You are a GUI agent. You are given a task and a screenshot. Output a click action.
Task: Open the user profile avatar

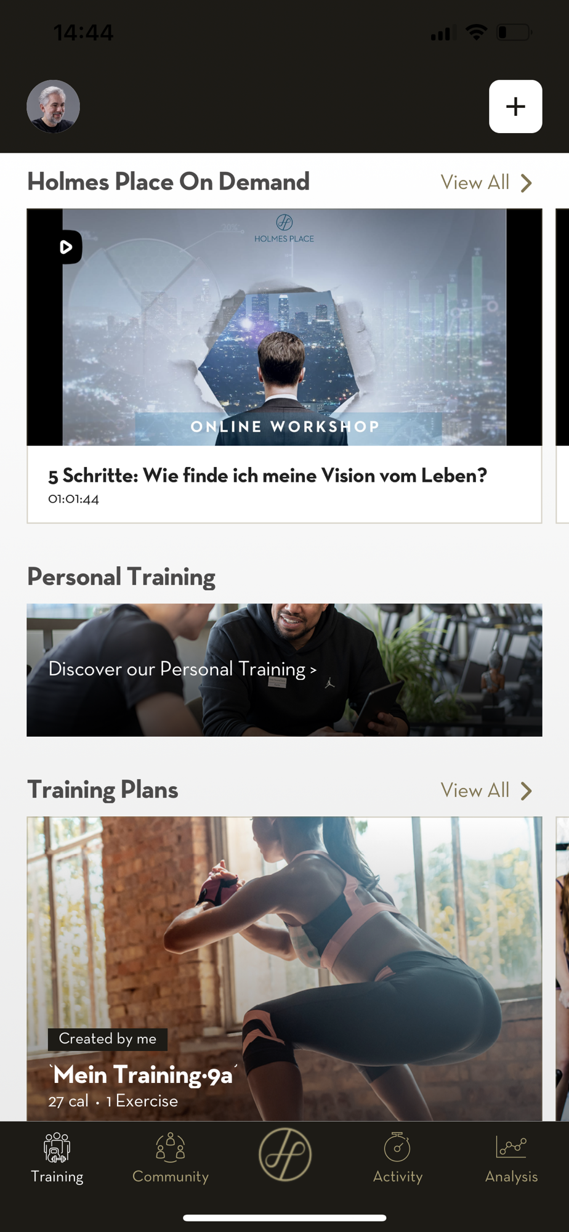(x=53, y=107)
